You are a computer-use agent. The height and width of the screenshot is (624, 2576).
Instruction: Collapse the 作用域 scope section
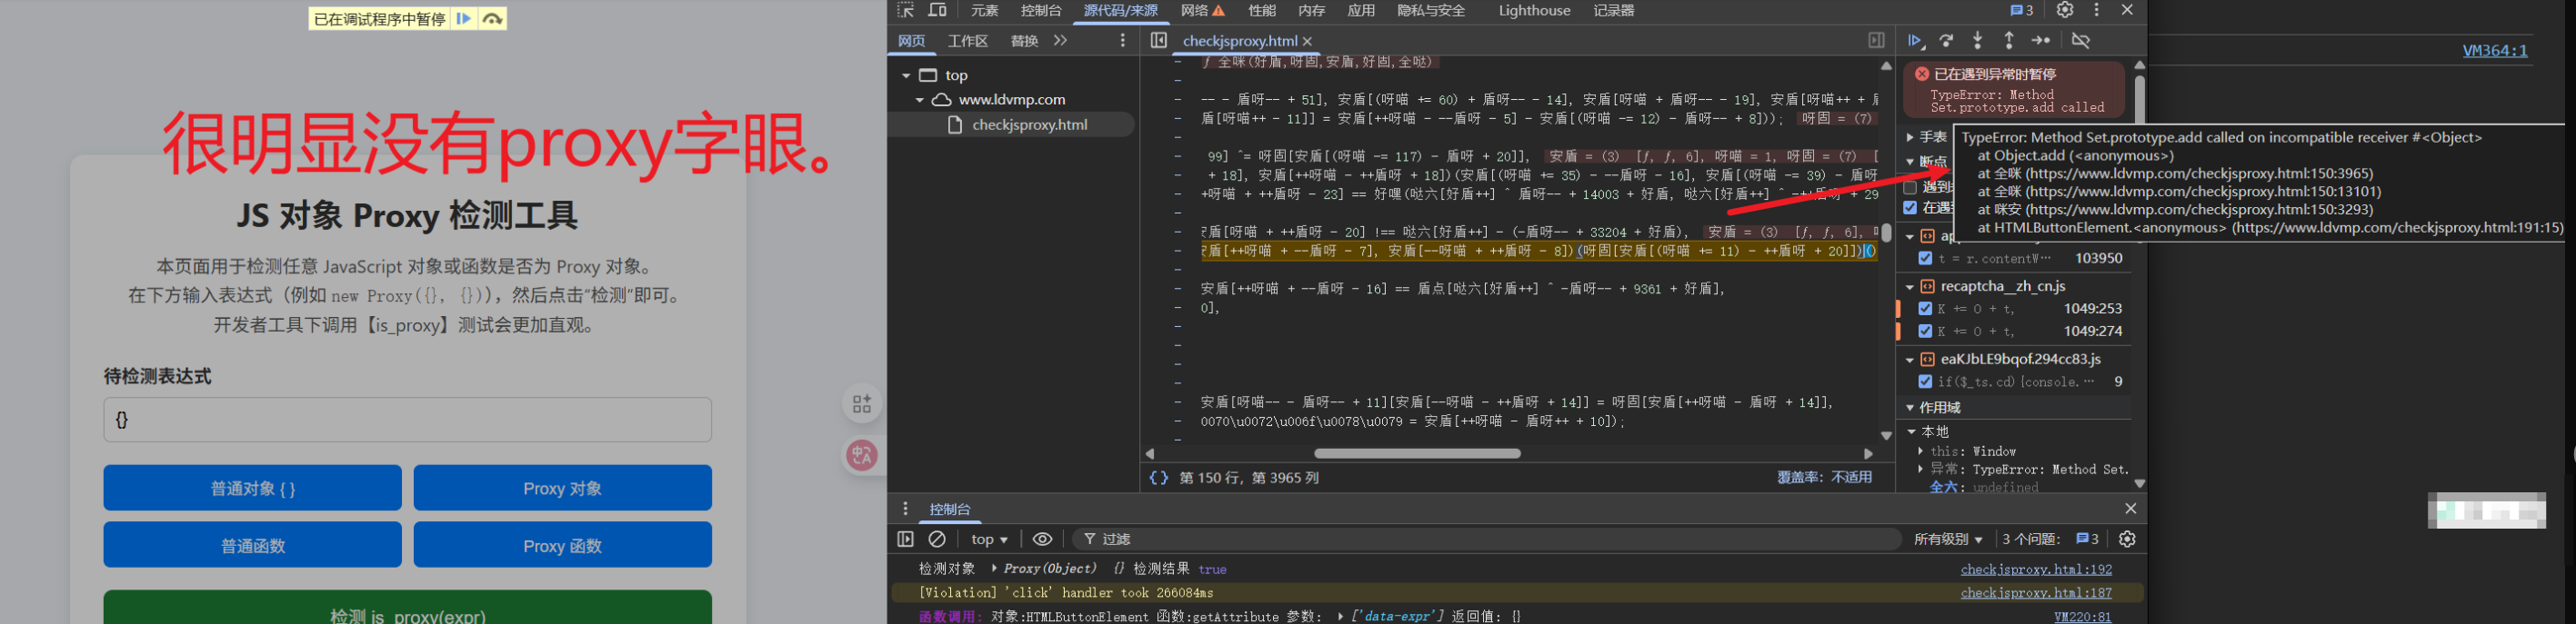click(x=1910, y=407)
